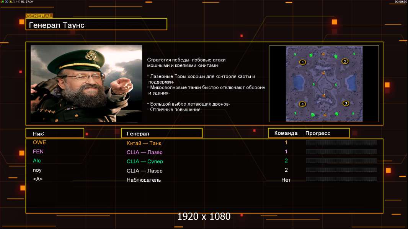Image resolution: width=408 pixels, height=229 pixels.
Task: Click the left blue lake on the minimap
Action: coord(299,81)
